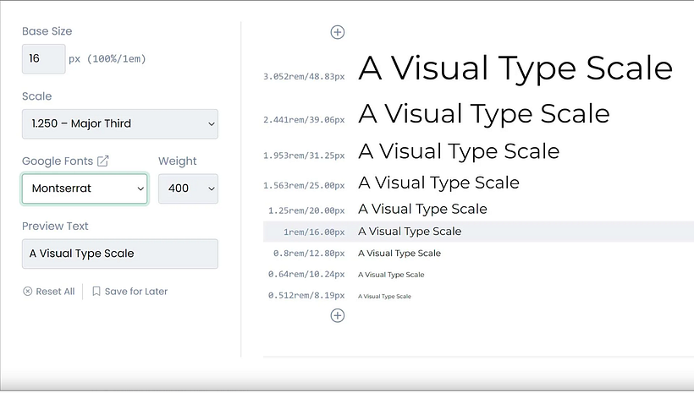This screenshot has width=694, height=393.
Task: Click the Reset All circle icon
Action: pos(27,292)
